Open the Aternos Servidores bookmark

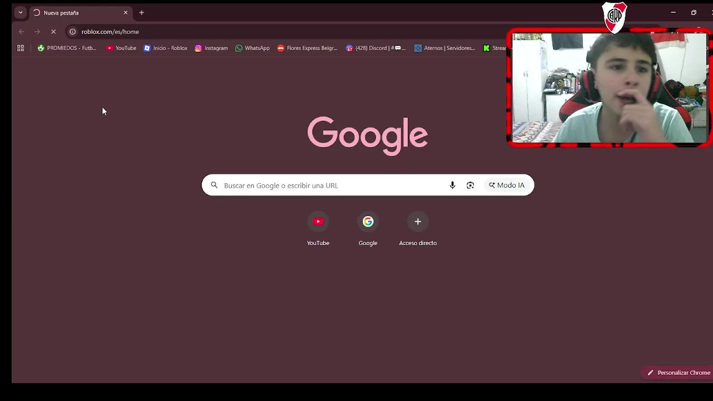point(445,48)
